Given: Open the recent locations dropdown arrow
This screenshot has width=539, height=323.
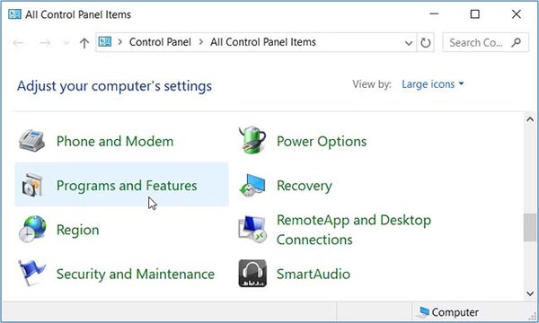Looking at the screenshot, I should coord(66,43).
